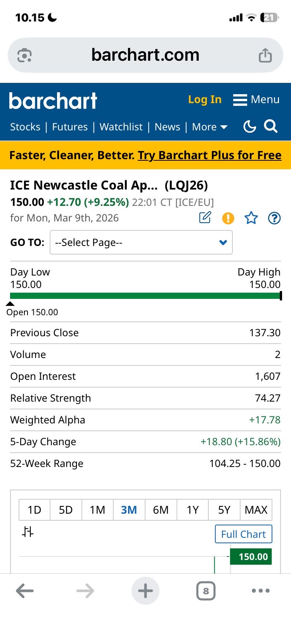Open the hamburger Menu

pos(256,100)
